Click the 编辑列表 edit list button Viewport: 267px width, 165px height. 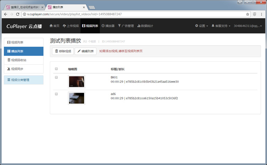[x=85, y=51]
